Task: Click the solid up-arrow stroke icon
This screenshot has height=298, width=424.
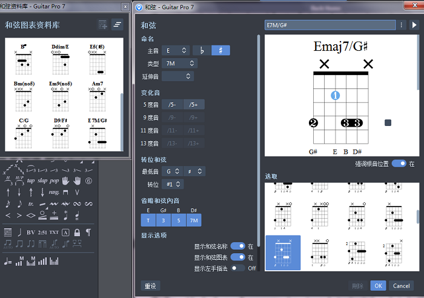Action: [8, 192]
